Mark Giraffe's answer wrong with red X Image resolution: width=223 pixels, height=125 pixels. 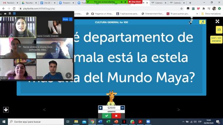click(116, 116)
